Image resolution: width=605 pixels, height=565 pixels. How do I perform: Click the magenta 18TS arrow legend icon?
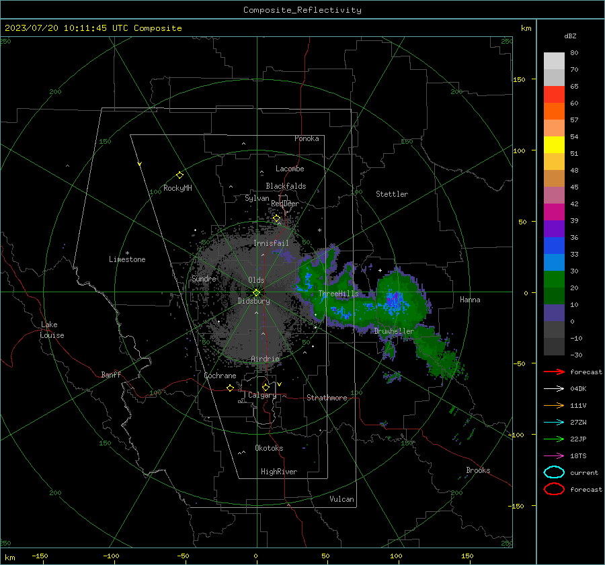pyautogui.click(x=554, y=456)
